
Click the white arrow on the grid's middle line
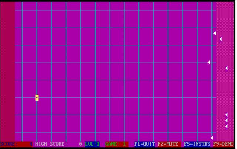click(209, 62)
